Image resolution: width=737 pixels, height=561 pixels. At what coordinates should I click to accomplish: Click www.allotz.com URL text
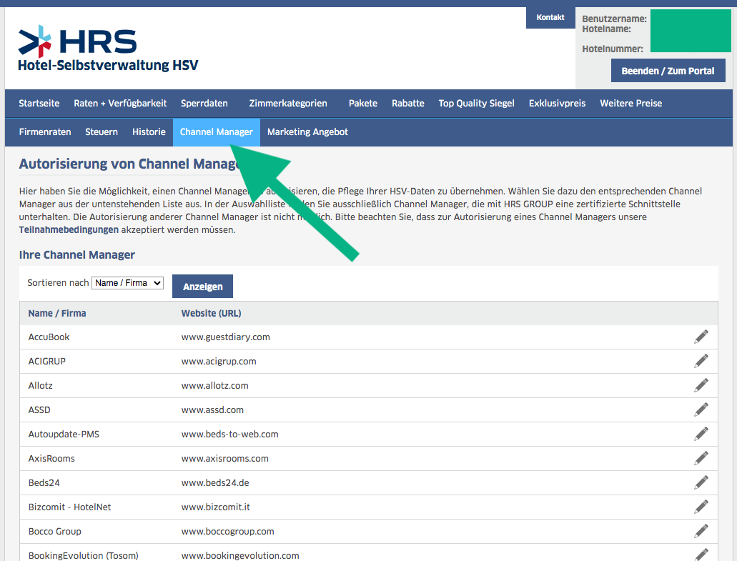(214, 386)
